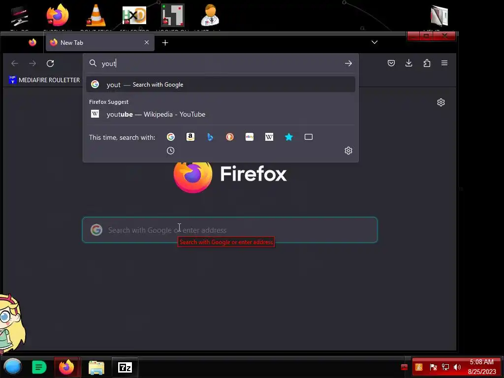
Task: Search Bookmarks with the star icon
Action: point(289,137)
